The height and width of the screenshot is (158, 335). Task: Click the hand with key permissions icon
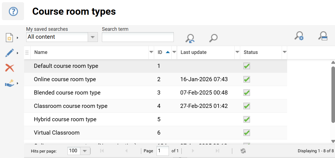[x=10, y=83]
